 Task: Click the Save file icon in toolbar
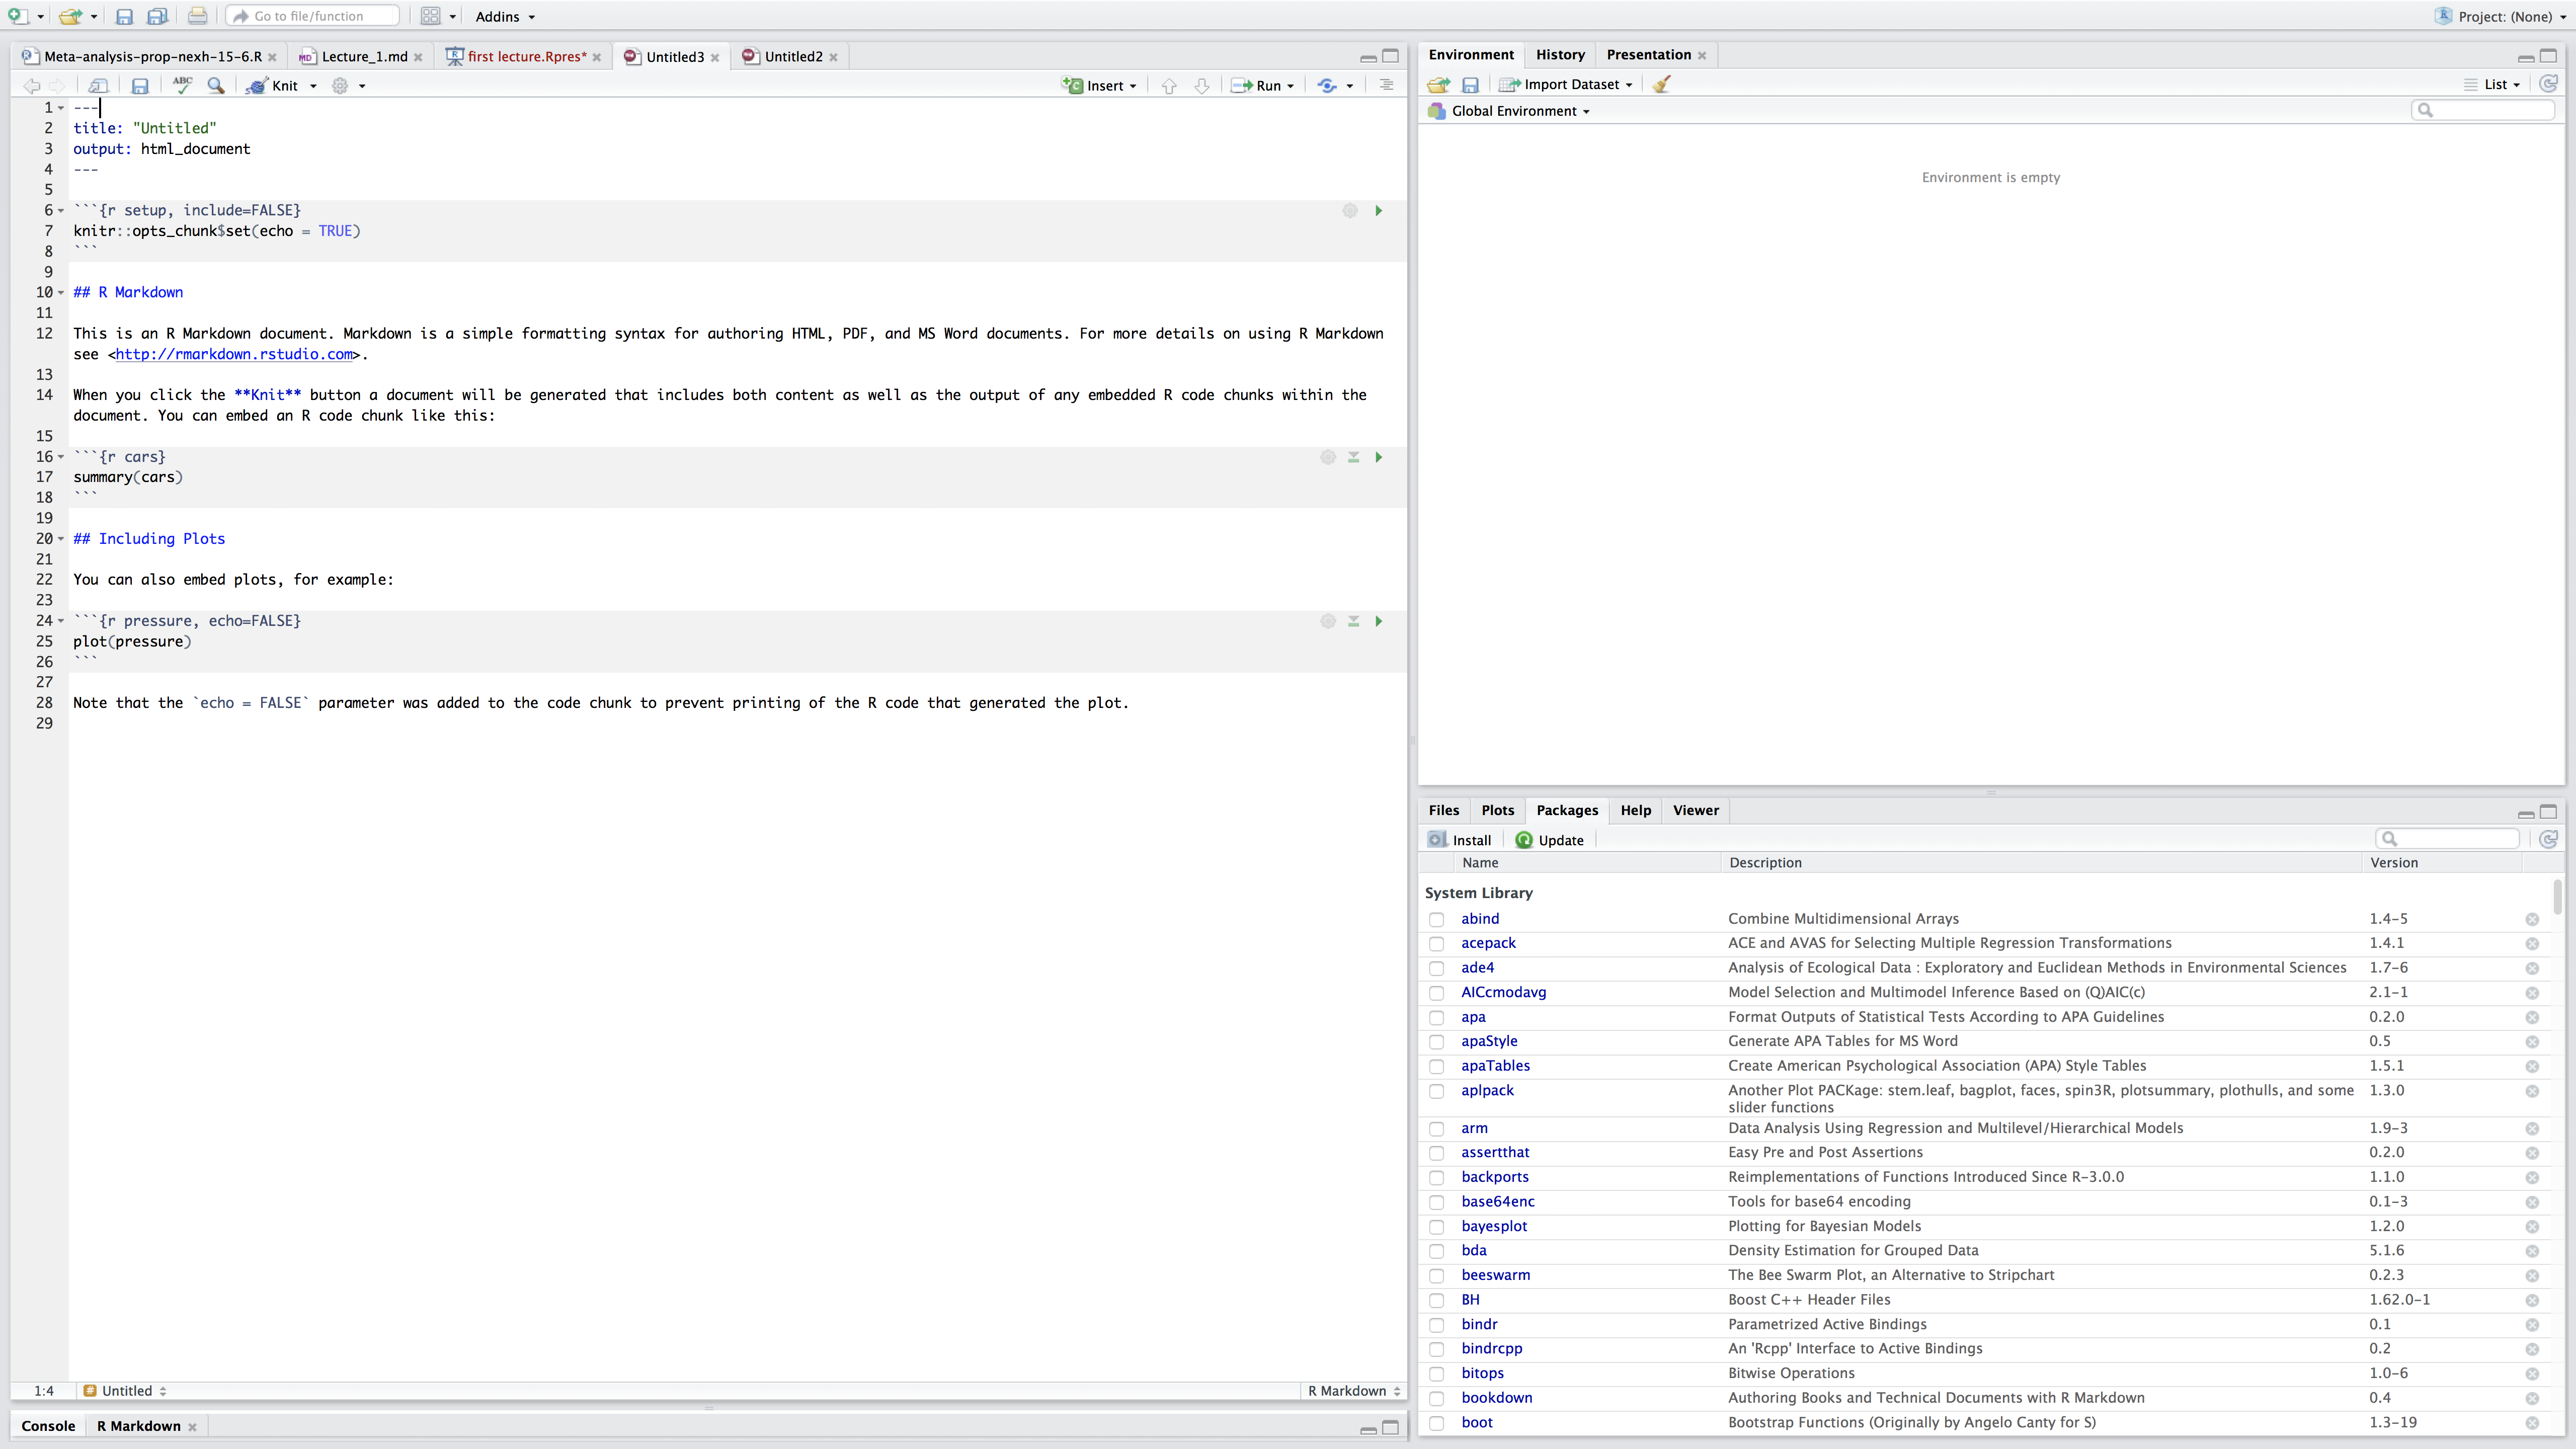point(124,16)
